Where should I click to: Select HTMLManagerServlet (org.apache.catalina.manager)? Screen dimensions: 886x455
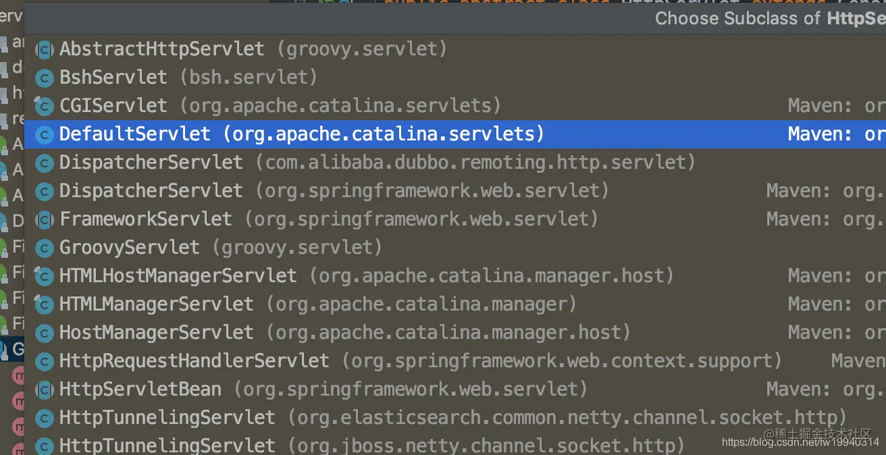[x=454, y=304]
